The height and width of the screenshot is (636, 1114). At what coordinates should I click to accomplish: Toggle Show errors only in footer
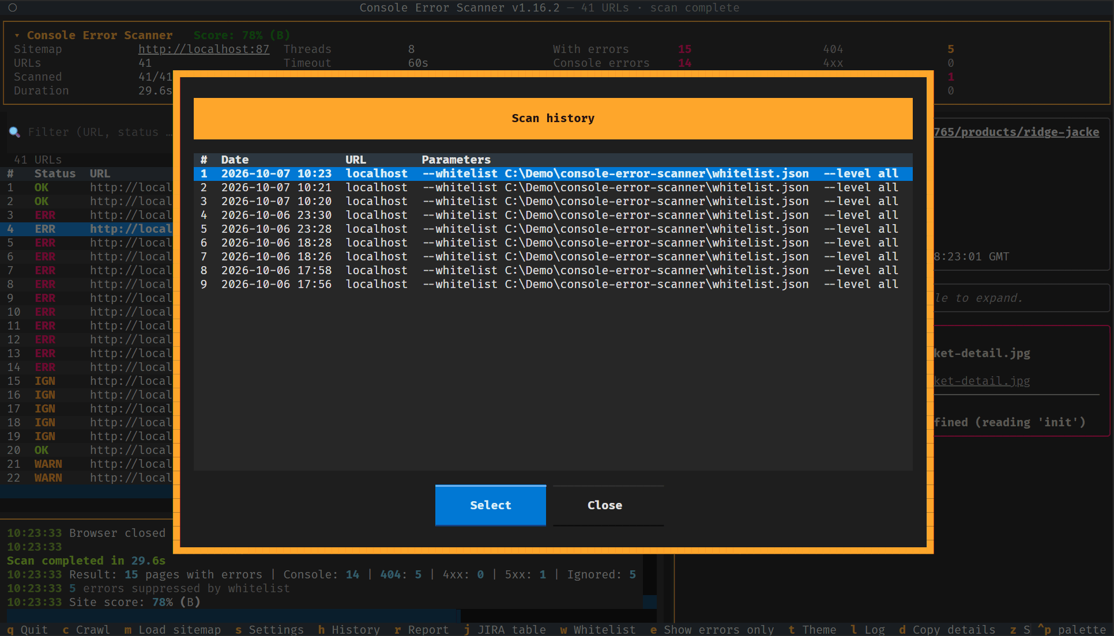point(712,630)
